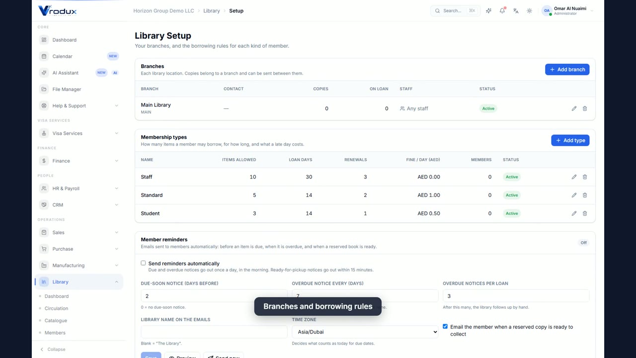The image size is (636, 358).
Task: Open Library Dashboard submenu item
Action: point(57,296)
